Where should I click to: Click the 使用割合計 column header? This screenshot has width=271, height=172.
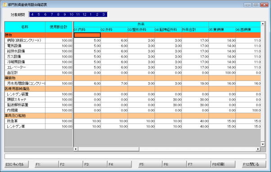tap(59, 27)
